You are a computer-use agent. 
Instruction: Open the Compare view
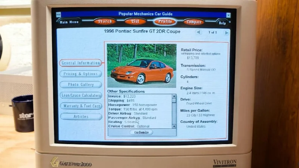(x=194, y=22)
